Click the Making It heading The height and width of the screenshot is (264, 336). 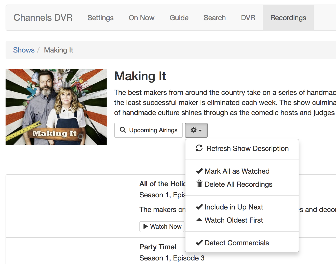coord(140,76)
